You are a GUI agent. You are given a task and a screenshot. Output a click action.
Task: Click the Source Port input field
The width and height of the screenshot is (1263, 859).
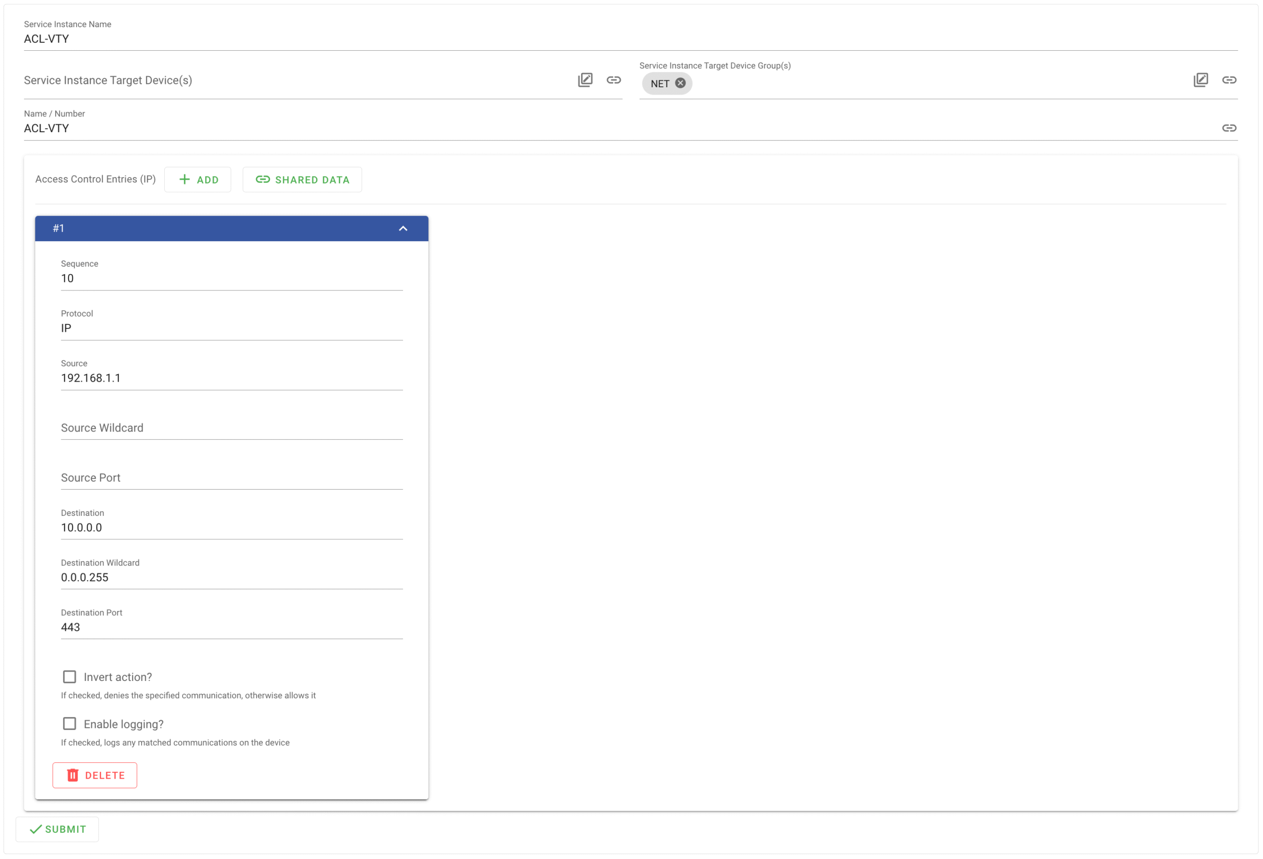231,478
